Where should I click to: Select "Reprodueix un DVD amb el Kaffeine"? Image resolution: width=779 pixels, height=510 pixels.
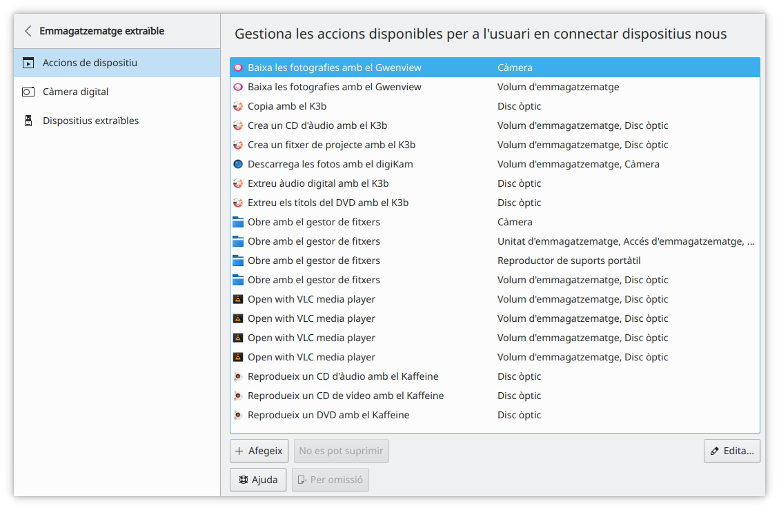click(x=329, y=414)
